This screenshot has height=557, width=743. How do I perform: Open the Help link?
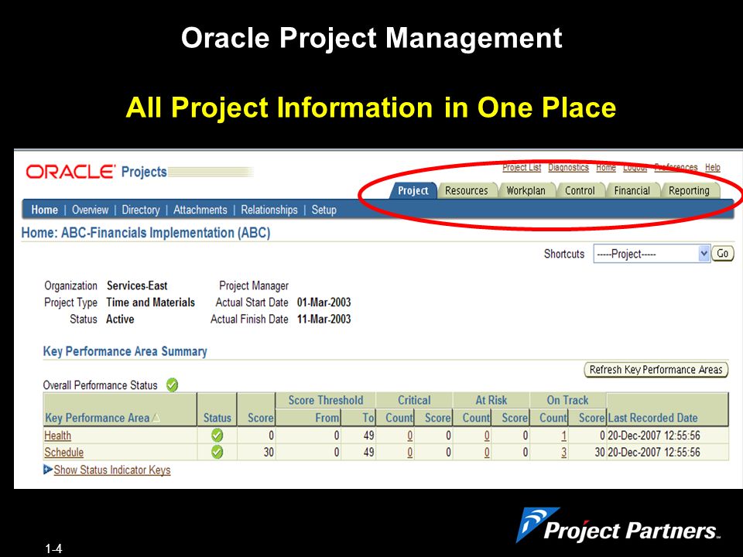(713, 167)
